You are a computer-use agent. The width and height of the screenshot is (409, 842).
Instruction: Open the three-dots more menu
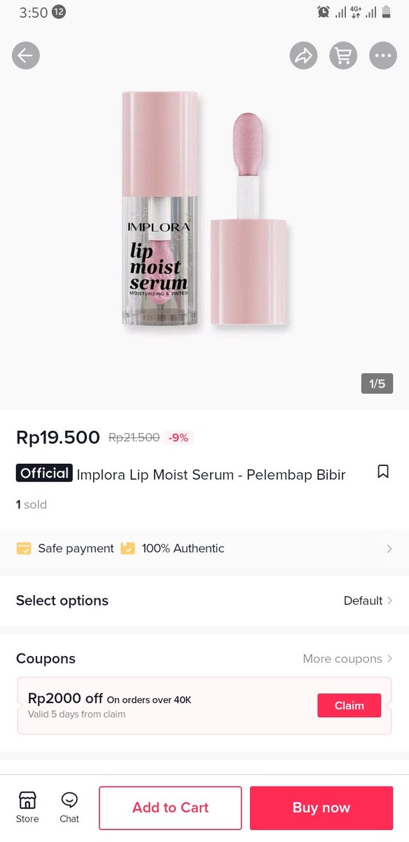pyautogui.click(x=383, y=55)
